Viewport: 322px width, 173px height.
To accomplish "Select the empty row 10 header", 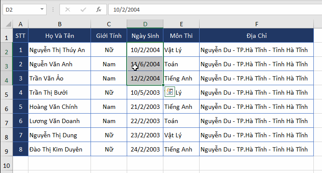I will pos(6,165).
